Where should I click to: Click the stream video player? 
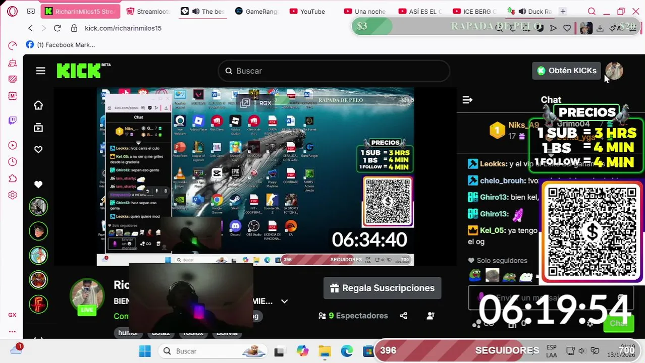[255, 176]
